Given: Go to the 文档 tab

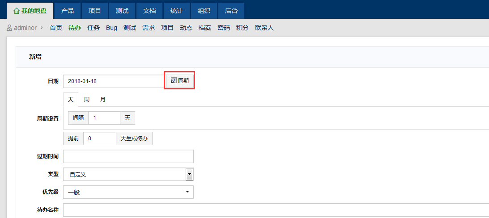Looking at the screenshot, I should [x=149, y=11].
